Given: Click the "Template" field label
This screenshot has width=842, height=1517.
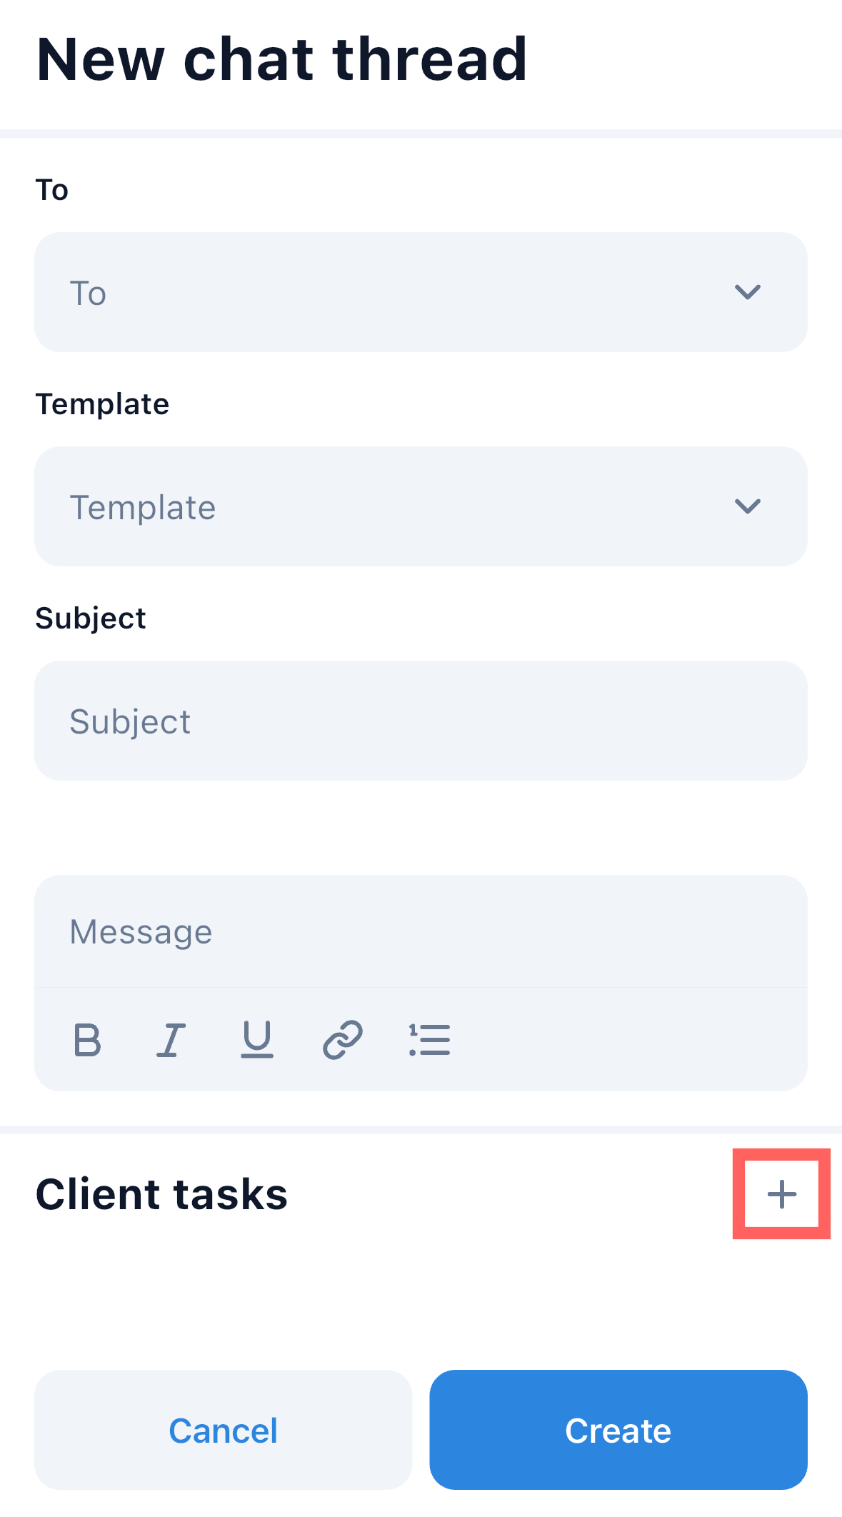Looking at the screenshot, I should click(x=102, y=404).
